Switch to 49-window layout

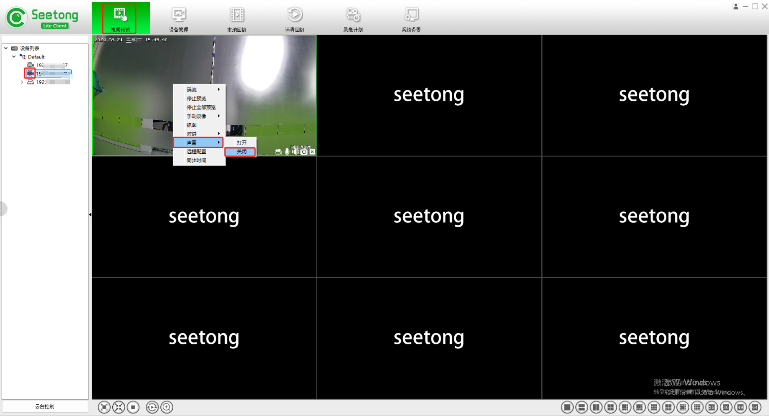(x=741, y=407)
